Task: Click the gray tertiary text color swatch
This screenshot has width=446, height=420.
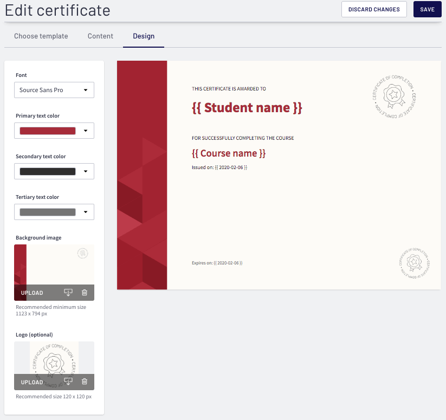Action: (48, 212)
